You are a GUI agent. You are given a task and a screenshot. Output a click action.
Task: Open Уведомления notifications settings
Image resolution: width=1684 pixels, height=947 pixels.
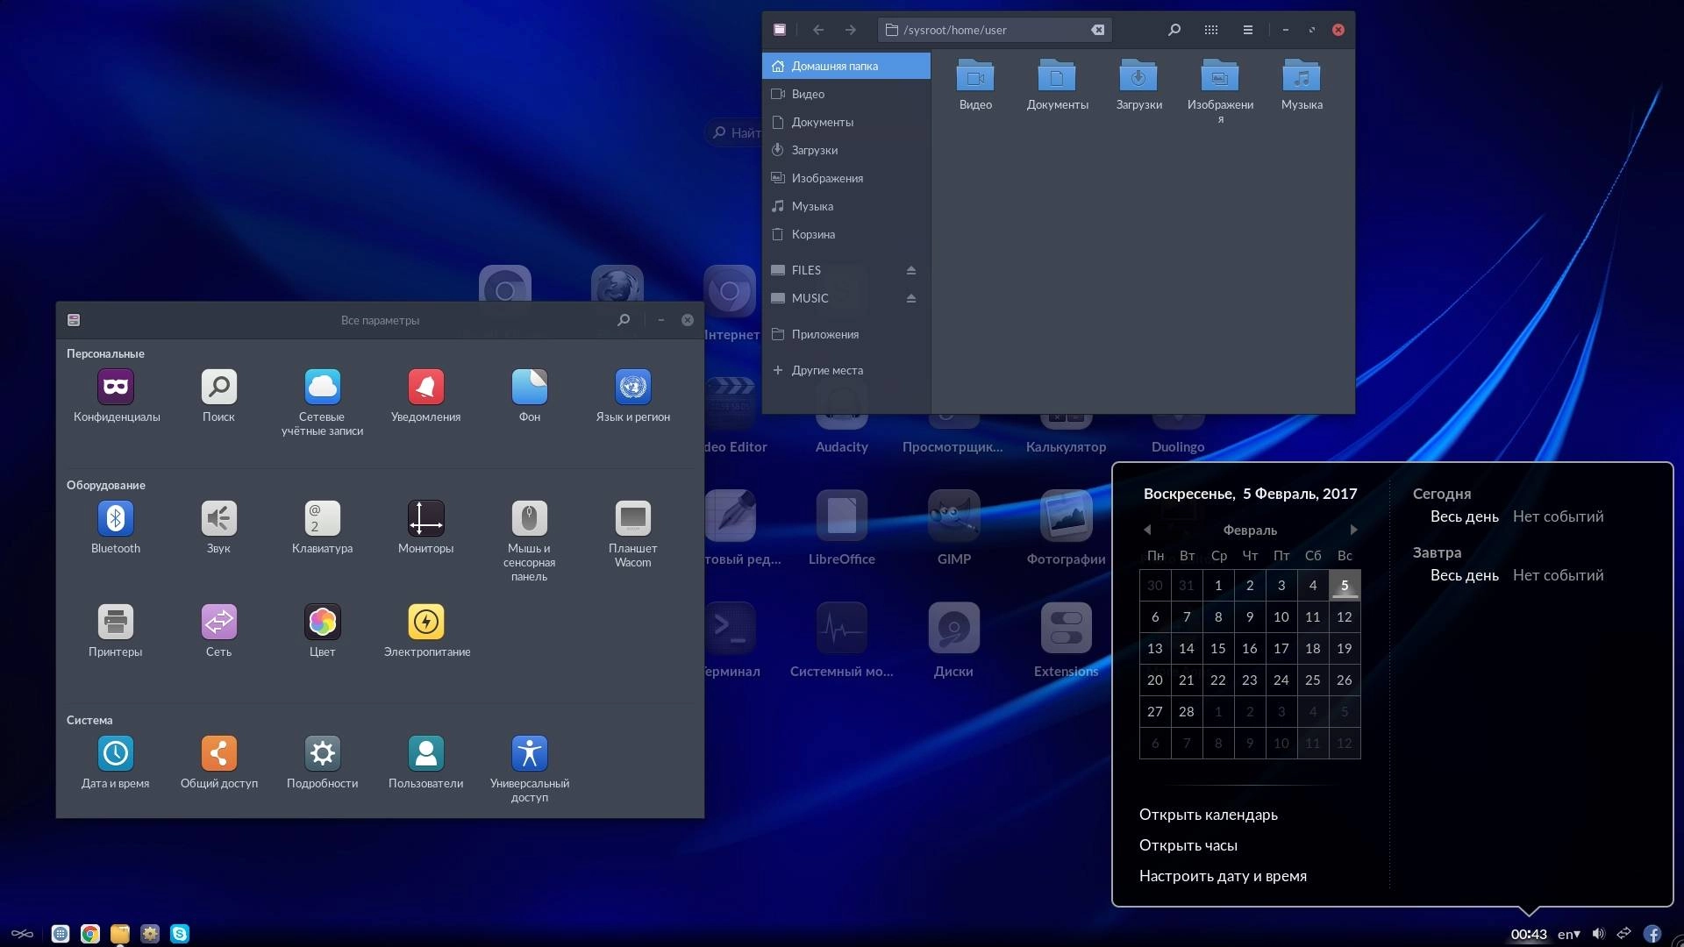point(425,387)
